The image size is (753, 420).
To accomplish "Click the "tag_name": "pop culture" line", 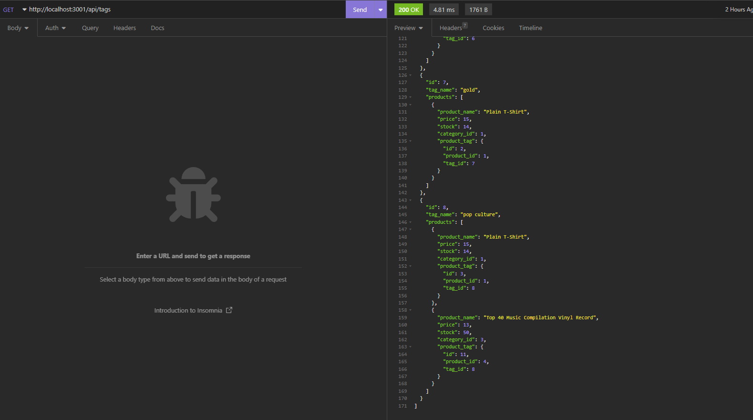I will click(463, 215).
